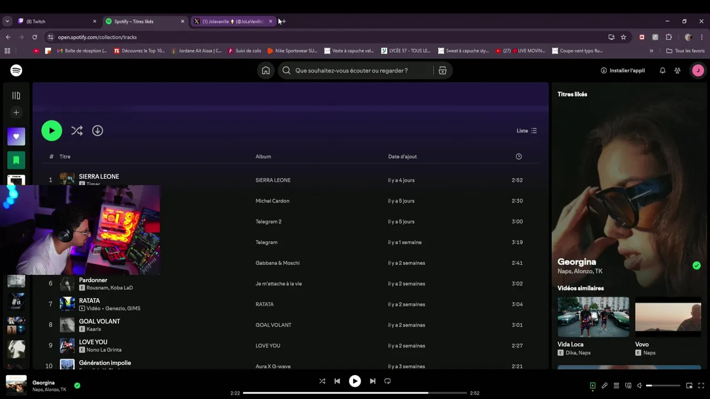Image resolution: width=710 pixels, height=399 pixels.
Task: Play the Liked Songs with green play button
Action: point(52,131)
